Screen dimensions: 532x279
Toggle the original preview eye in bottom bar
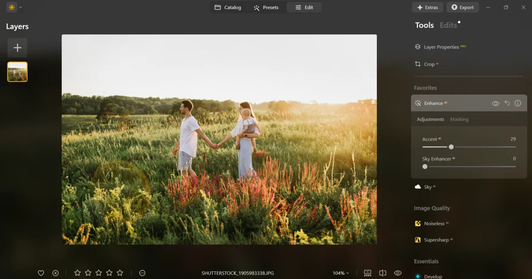coord(398,273)
